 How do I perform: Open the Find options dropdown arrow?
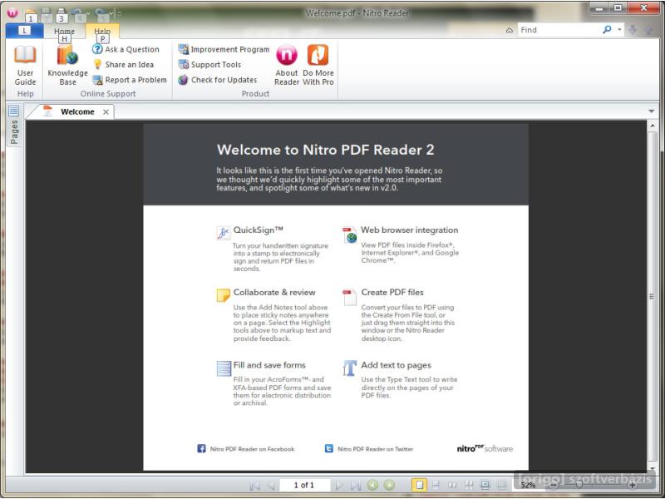[x=619, y=30]
